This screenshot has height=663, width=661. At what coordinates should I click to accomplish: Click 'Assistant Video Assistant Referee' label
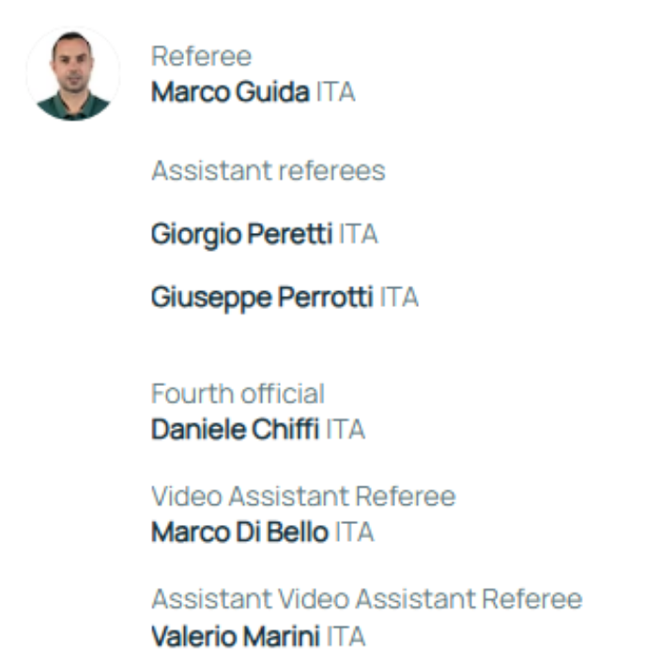[366, 599]
